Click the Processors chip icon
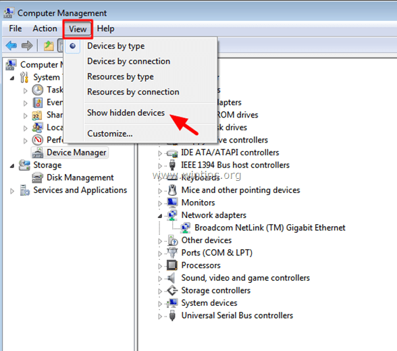This screenshot has width=397, height=351. [172, 265]
